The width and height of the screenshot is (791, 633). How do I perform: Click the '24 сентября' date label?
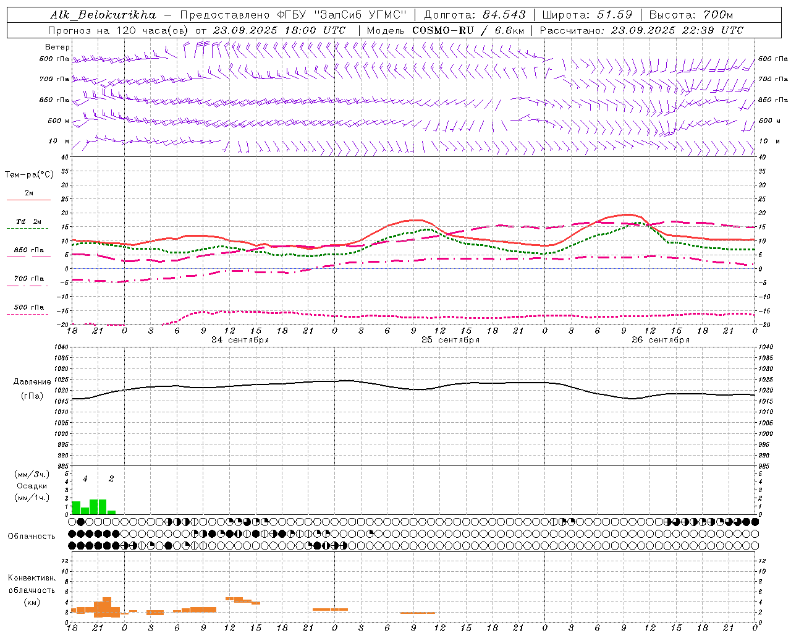(x=240, y=340)
